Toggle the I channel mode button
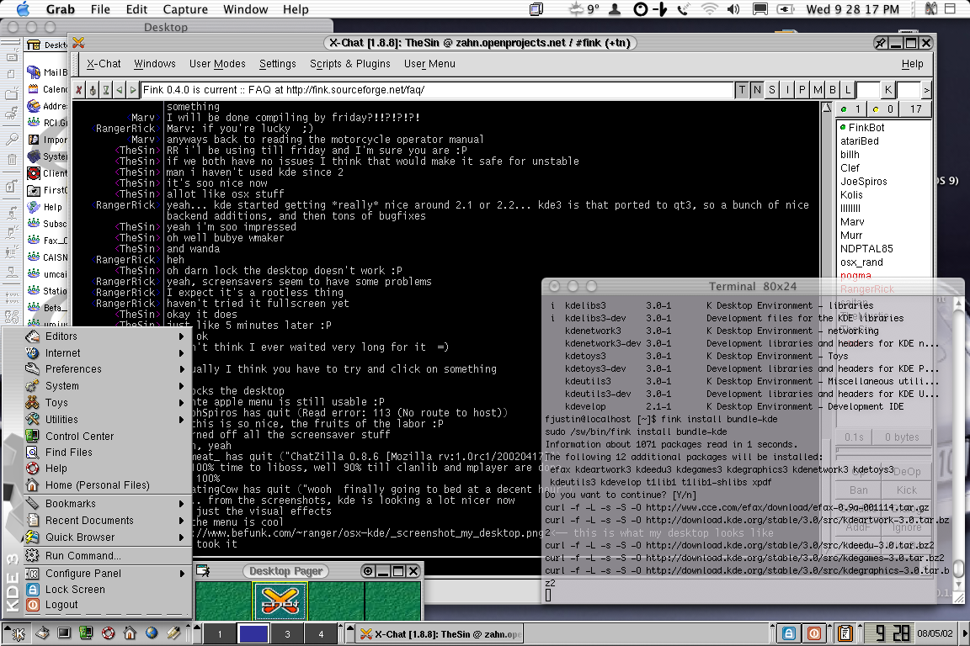The width and height of the screenshot is (970, 646). tap(787, 90)
